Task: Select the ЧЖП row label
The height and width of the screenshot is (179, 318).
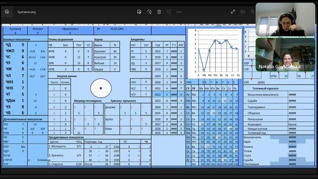Action: point(10,51)
